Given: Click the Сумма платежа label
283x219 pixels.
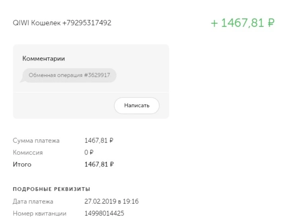Looking at the screenshot, I should point(36,141).
